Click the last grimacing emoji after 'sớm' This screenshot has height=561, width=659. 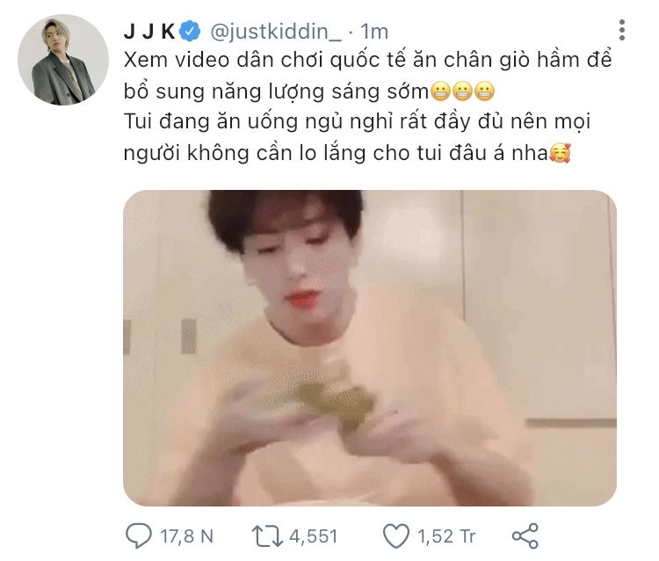(x=484, y=91)
